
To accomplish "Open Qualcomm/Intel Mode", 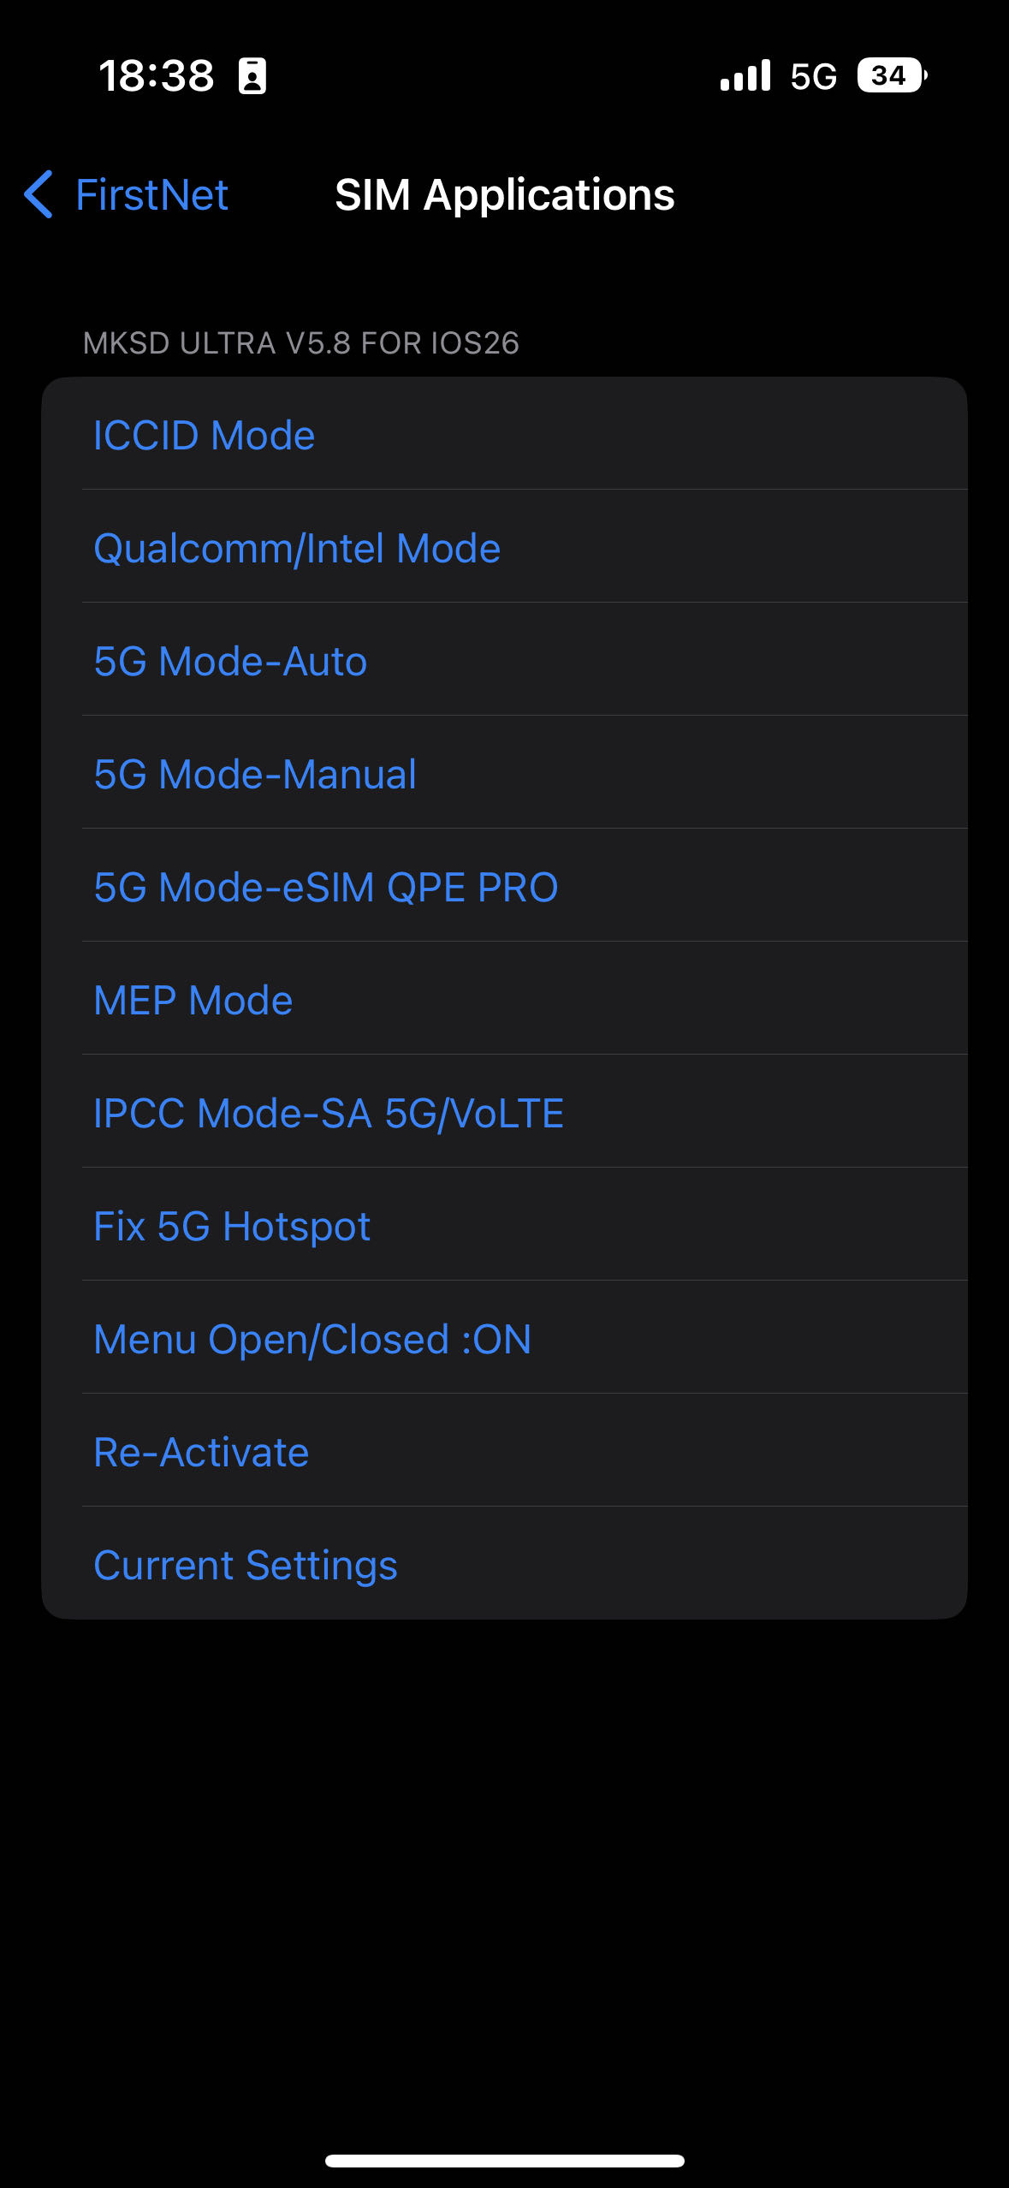I will 296,548.
